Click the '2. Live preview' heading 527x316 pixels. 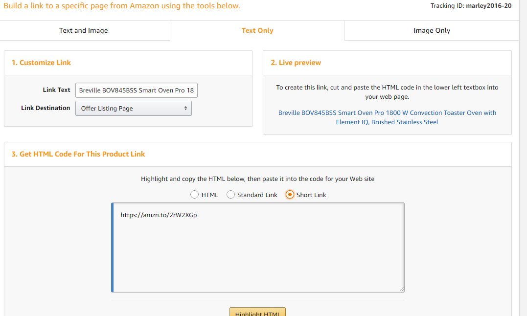pyautogui.click(x=296, y=63)
